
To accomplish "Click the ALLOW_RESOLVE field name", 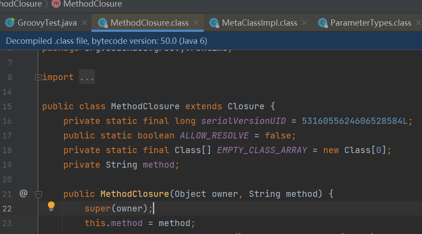I will pos(214,135).
